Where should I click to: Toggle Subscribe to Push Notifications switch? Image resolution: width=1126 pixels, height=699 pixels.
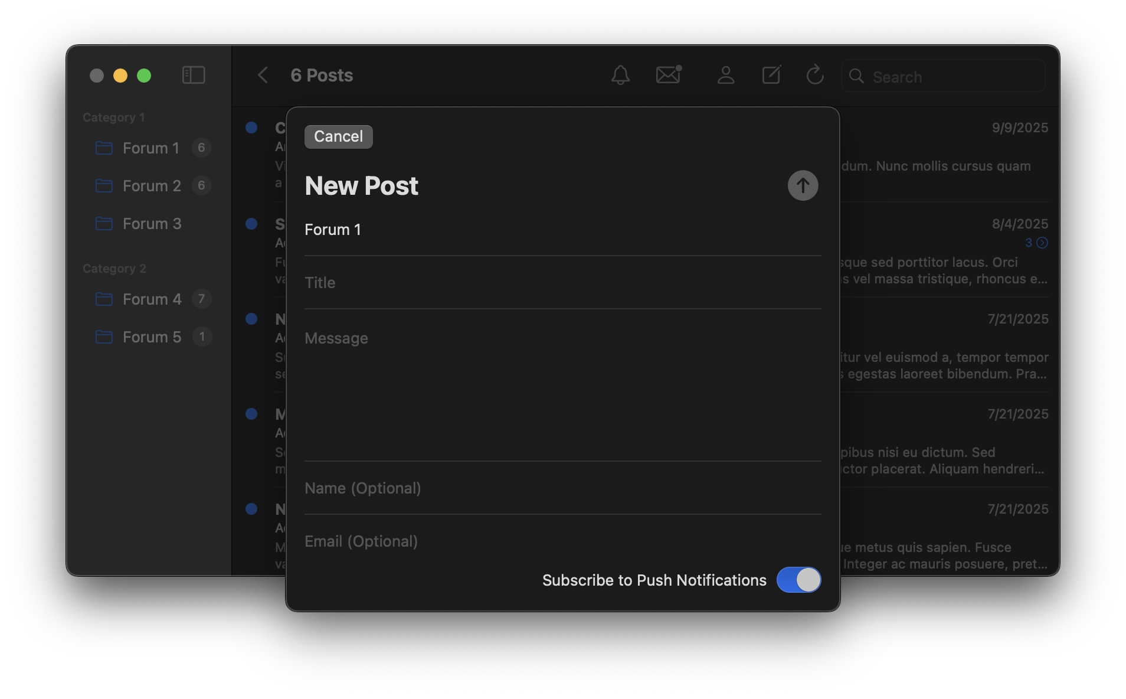click(x=798, y=580)
